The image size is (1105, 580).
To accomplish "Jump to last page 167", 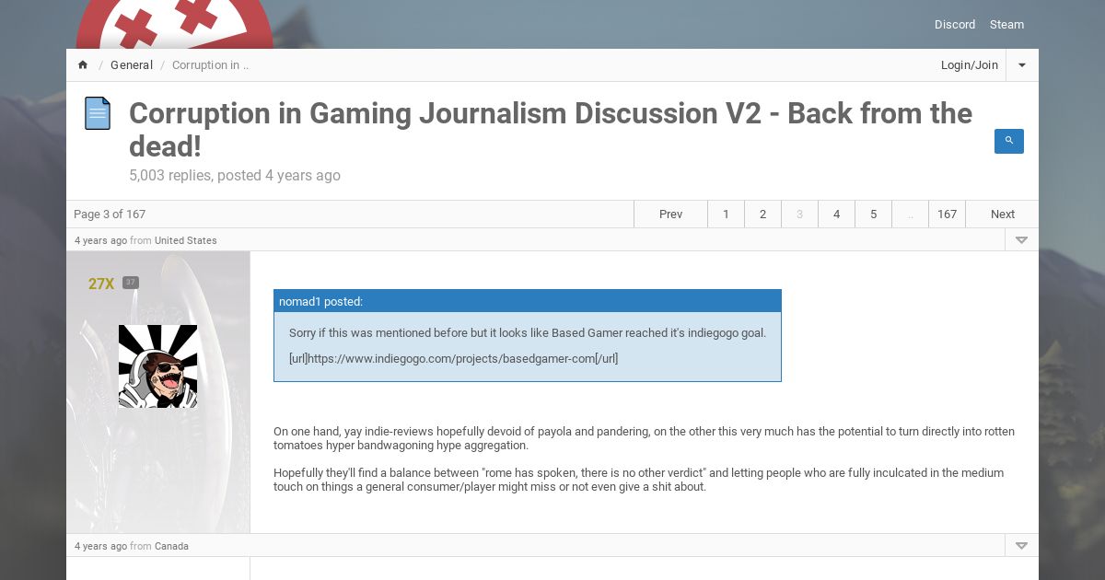I will tap(947, 215).
